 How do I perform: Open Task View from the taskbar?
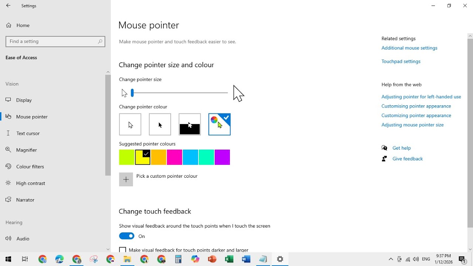25,259
